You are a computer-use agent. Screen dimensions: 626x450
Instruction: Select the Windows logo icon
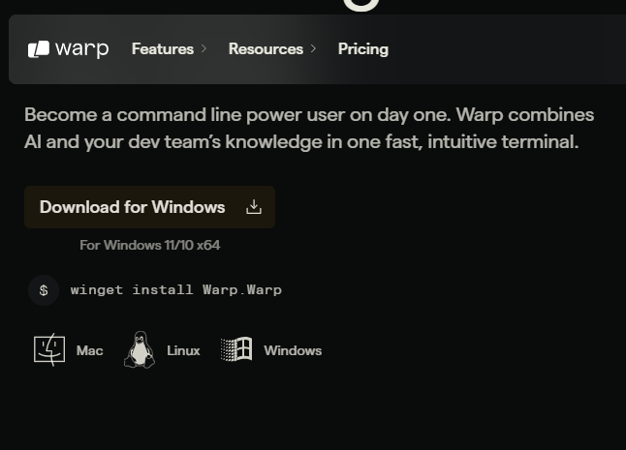(x=236, y=349)
